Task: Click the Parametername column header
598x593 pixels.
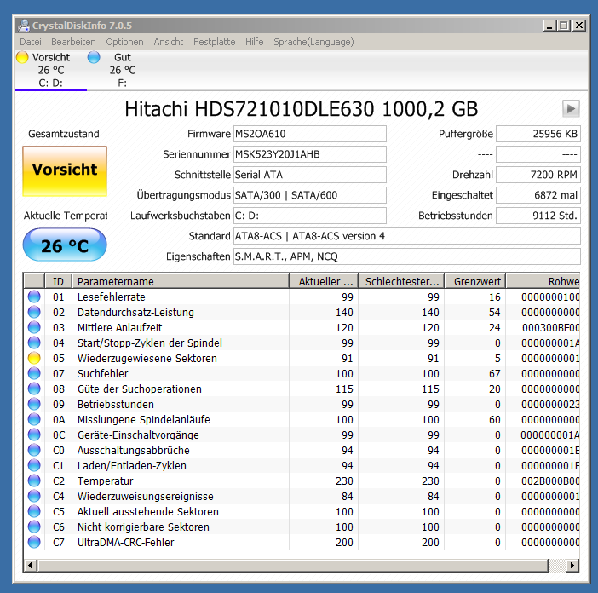Action: click(181, 281)
